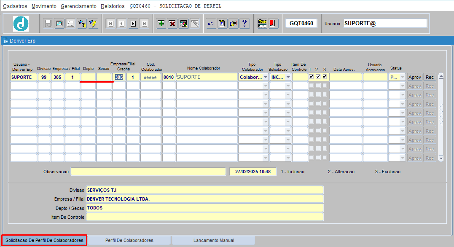Click the Divisao cell with 99
Image resolution: width=454 pixels, height=247 pixels.
[44, 77]
